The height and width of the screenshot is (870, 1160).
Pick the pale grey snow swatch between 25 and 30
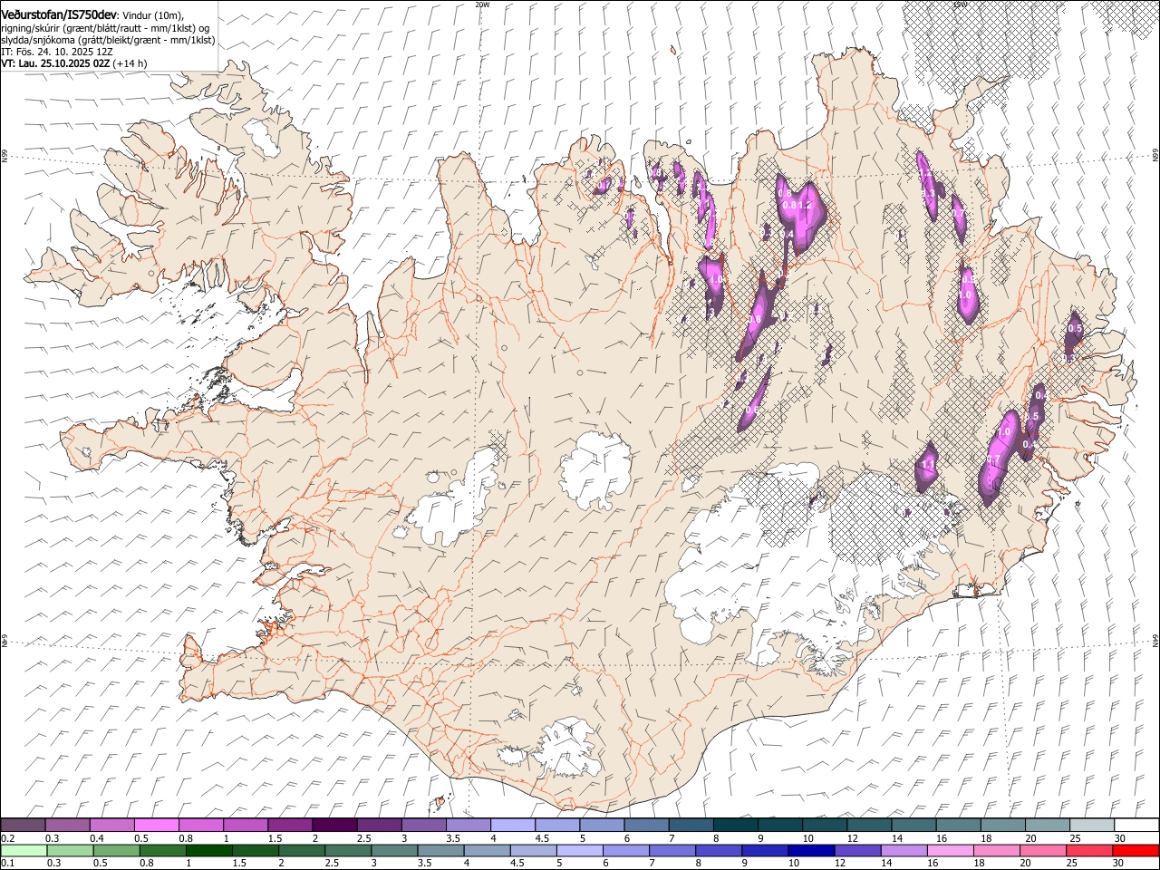pyautogui.click(x=1091, y=825)
